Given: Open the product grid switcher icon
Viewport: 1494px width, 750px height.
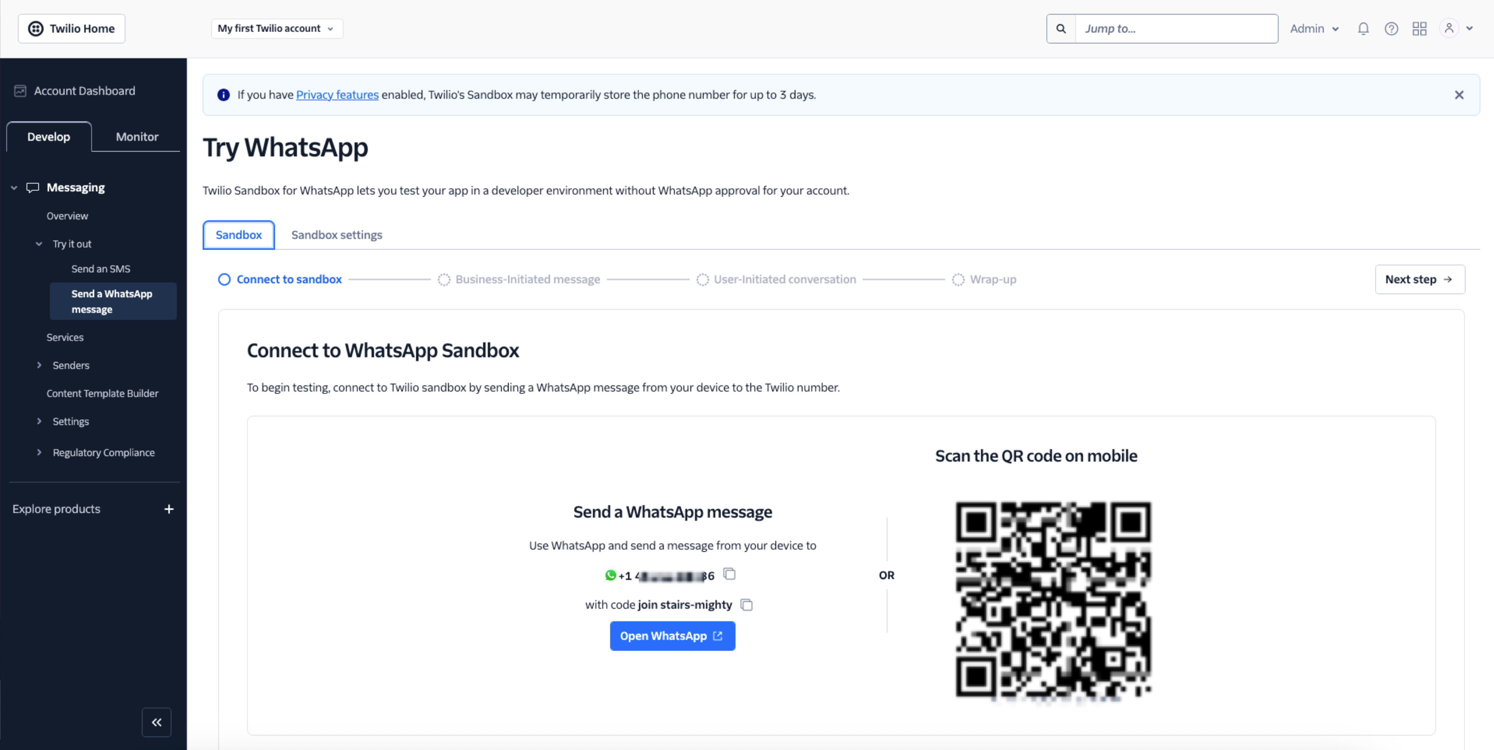Looking at the screenshot, I should pyautogui.click(x=1419, y=28).
